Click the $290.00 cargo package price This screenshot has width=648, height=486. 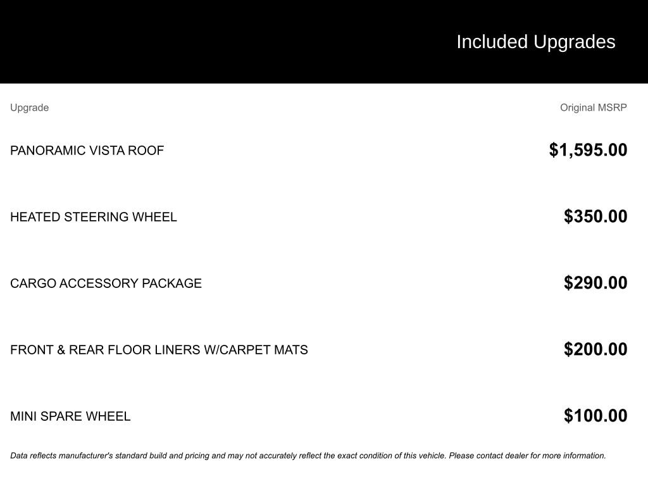[595, 283]
